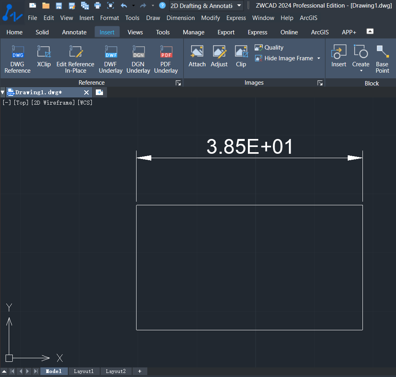
Task: Open the document tab list triangle
Action: (x=2, y=92)
